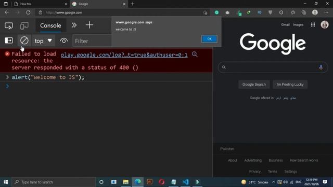333x187 pixels.
Task: Open the Google account profile picture
Action: (x=325, y=24)
